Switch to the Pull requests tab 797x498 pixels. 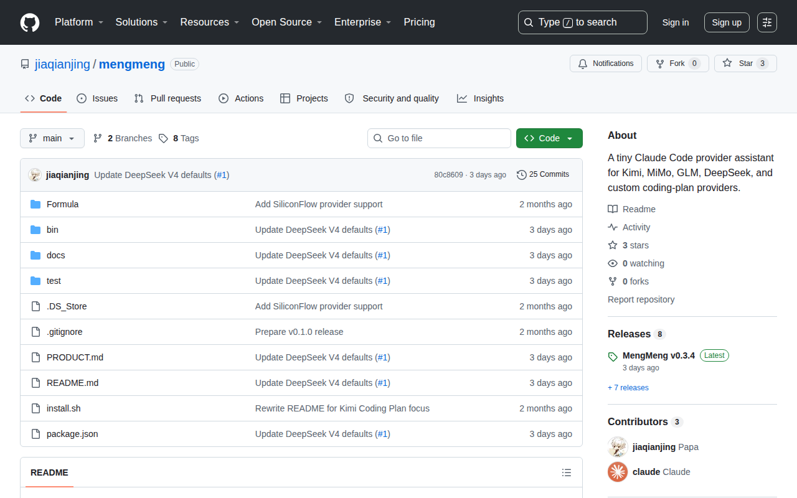coord(167,98)
